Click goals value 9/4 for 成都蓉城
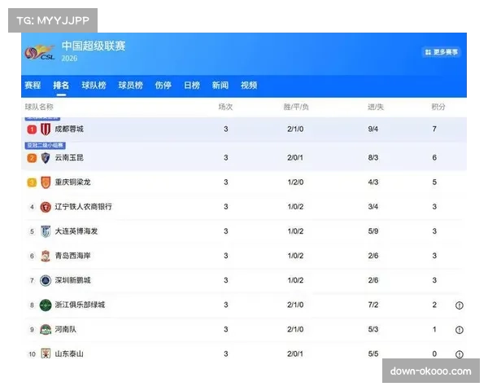The width and height of the screenshot is (488, 391). click(373, 129)
